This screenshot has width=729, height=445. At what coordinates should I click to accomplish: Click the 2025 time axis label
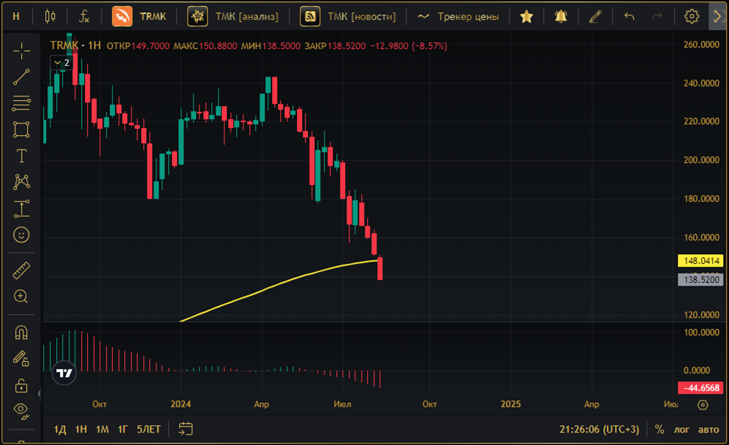(x=510, y=404)
